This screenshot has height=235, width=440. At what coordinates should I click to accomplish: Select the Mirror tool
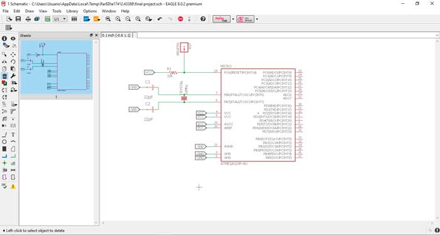4,62
